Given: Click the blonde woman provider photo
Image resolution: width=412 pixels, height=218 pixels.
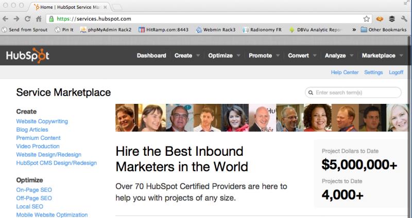Looking at the screenshot, I should (398, 118).
